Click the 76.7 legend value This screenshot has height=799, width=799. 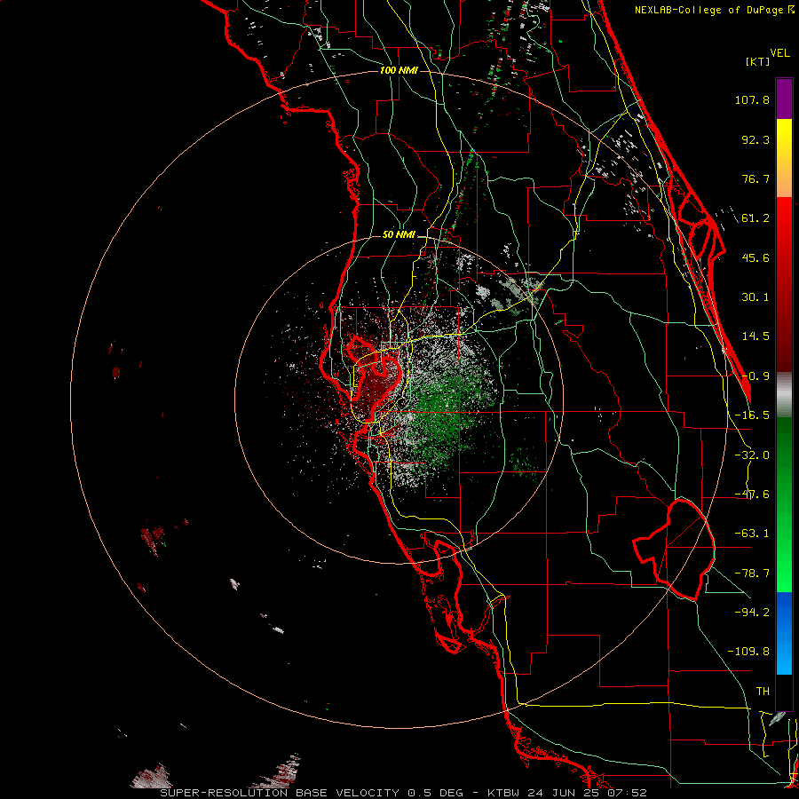[x=755, y=178]
